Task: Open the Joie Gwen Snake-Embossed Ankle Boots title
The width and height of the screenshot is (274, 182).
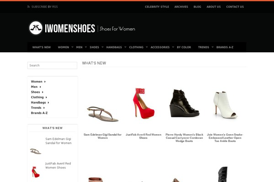Action: pos(225,138)
